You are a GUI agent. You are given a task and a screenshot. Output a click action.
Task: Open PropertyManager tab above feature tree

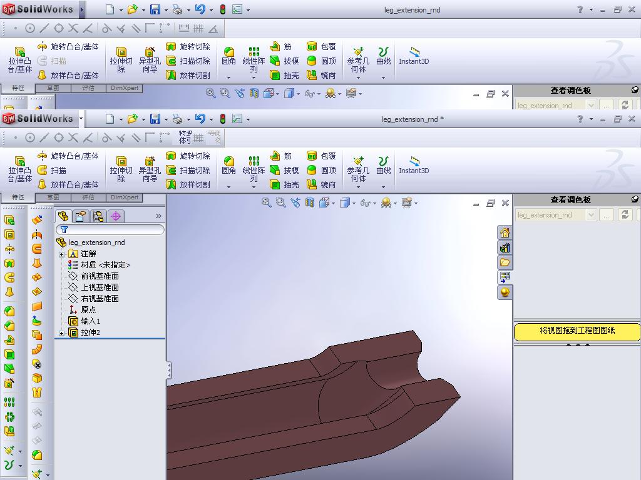81,216
